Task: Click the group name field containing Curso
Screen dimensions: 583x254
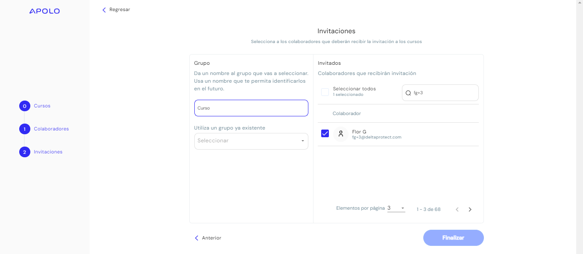Action: point(251,108)
